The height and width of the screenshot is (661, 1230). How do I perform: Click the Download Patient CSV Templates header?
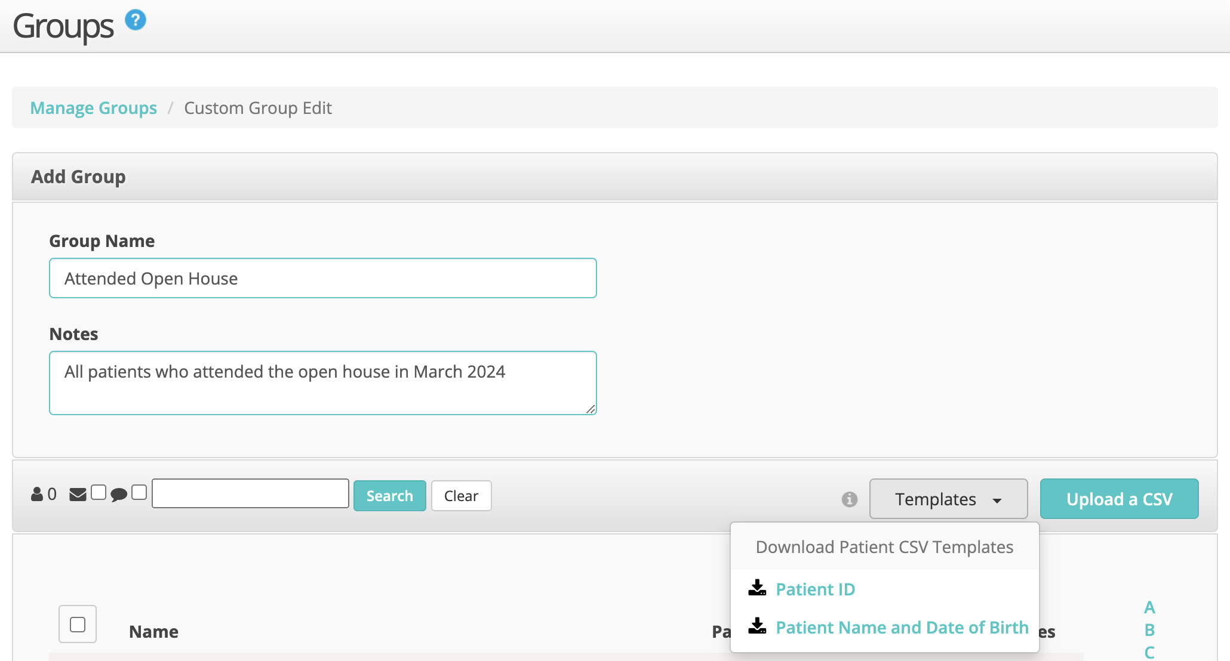(x=884, y=547)
